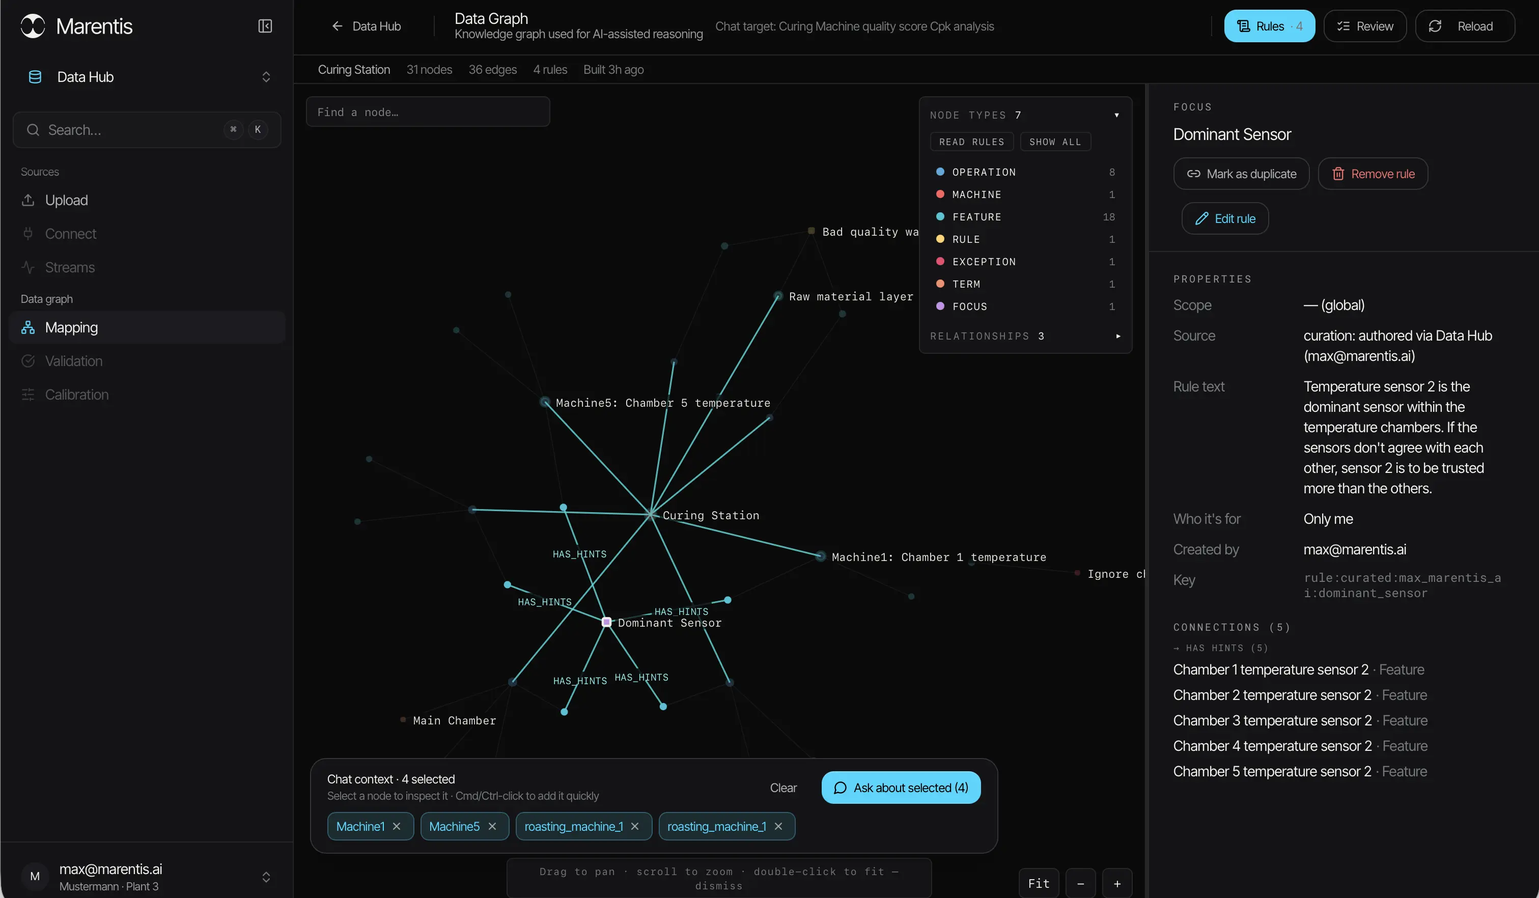The image size is (1539, 898).
Task: Open the Data Hub workspace switcher chevron
Action: [266, 77]
